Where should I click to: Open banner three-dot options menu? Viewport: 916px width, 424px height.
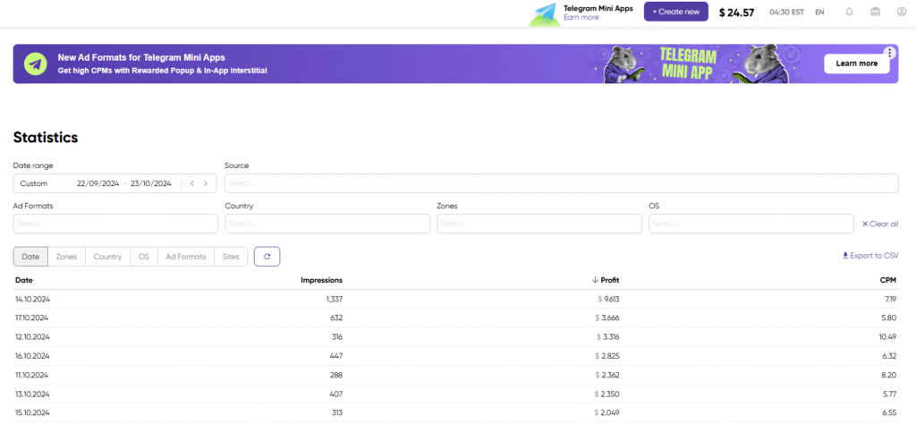click(888, 53)
